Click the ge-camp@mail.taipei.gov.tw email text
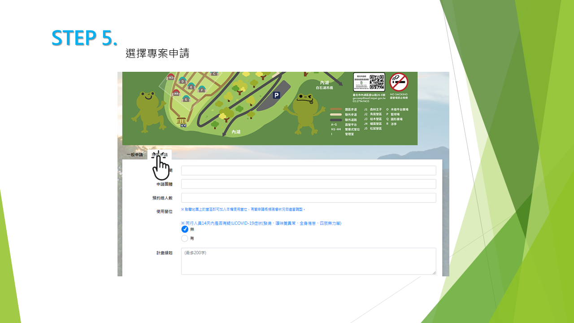Viewport: 574px width, 323px height. 369,98
